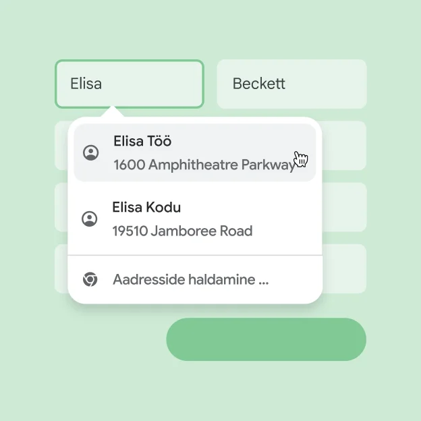Click the profile icon beside Elisa Töö
421x421 pixels.
click(90, 152)
